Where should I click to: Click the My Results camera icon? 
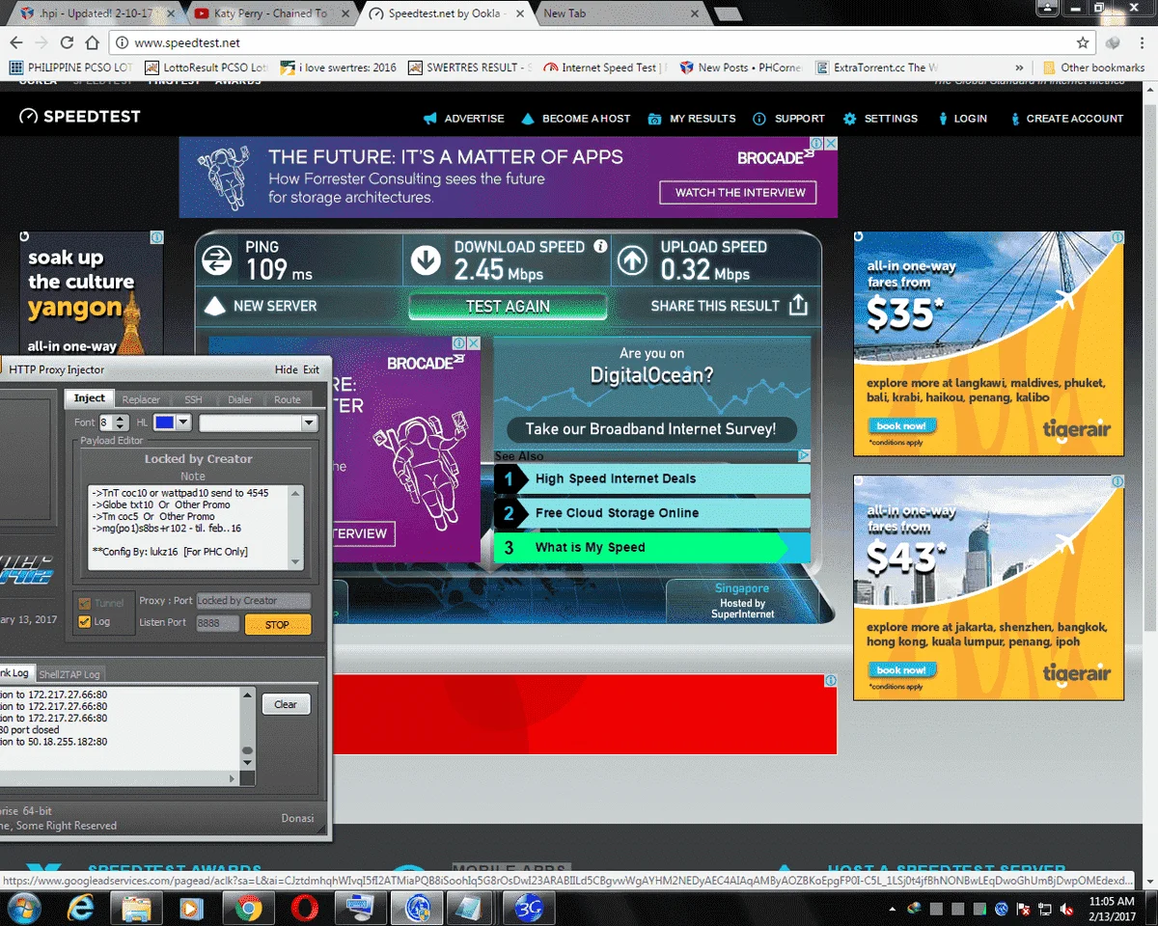654,119
